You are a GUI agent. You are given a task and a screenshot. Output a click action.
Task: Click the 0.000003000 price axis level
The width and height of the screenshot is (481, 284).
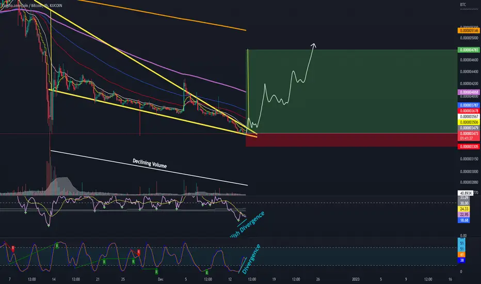[469, 171]
